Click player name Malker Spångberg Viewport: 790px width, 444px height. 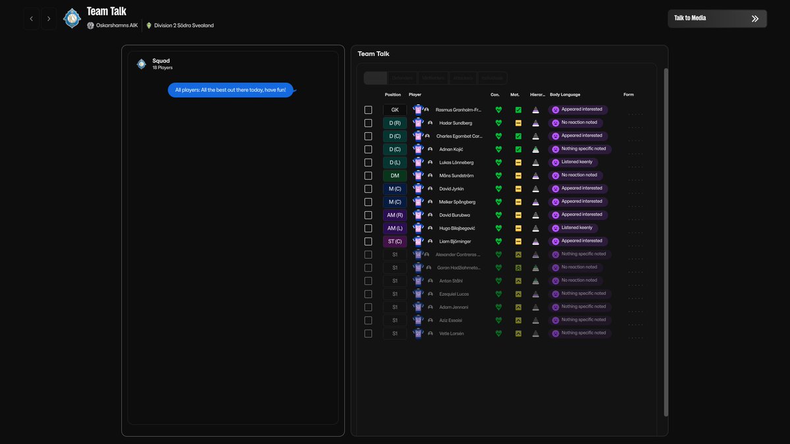coord(458,202)
